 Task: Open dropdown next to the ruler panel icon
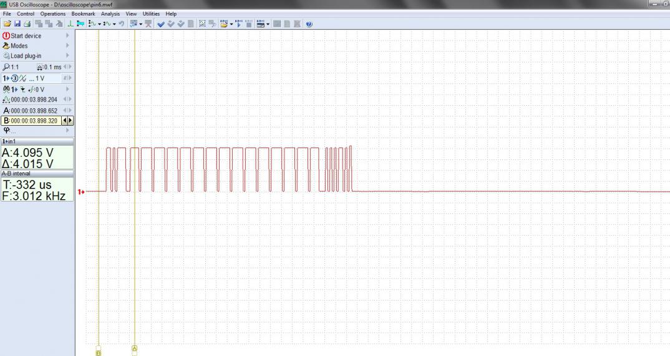(268, 24)
